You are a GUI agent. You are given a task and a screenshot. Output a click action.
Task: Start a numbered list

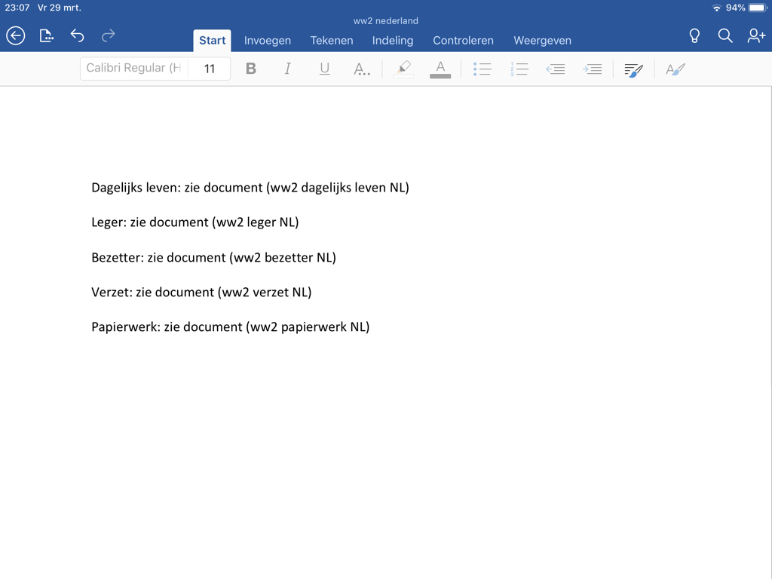click(x=519, y=69)
